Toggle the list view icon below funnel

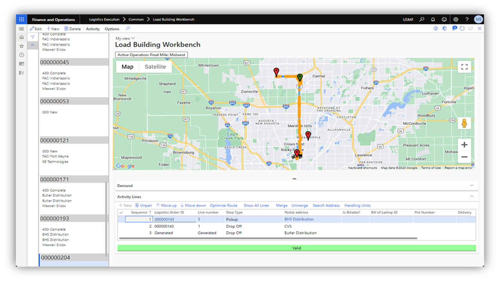(33, 45)
